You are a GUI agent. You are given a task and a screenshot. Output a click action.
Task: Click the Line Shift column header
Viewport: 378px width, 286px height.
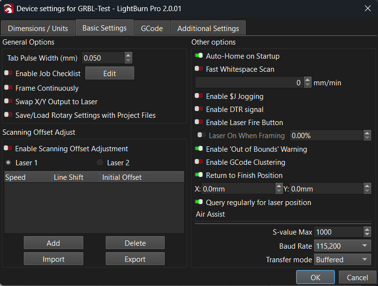click(x=77, y=177)
